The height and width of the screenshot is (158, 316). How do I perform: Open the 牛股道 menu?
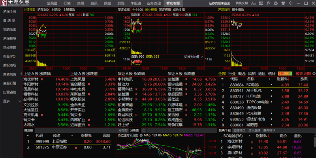click(136, 3)
